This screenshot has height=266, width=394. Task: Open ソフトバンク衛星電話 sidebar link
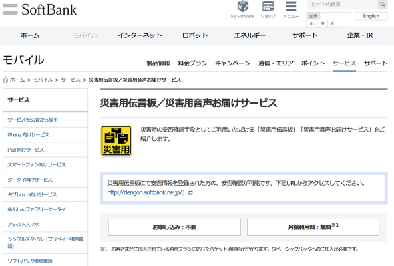point(45,261)
